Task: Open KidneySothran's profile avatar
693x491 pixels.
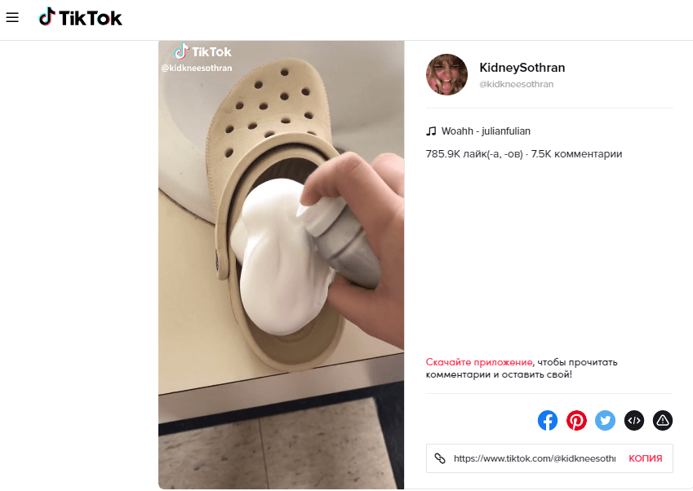Action: pos(446,74)
